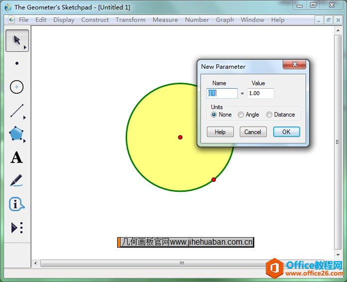This screenshot has height=282, width=347.
Task: Click the Sketchpad title bar app icon
Action: click(8, 7)
